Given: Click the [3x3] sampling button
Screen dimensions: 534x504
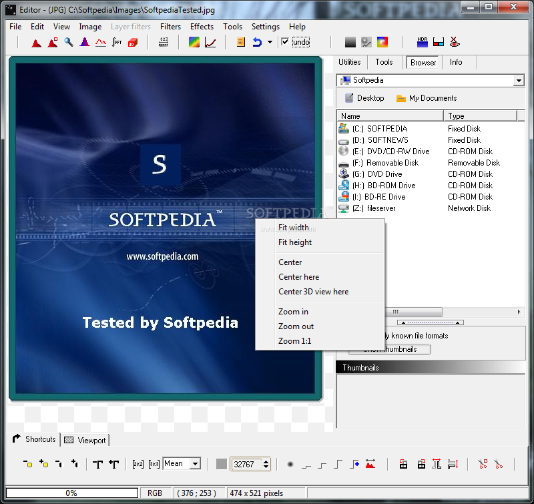Looking at the screenshot, I should [154, 464].
